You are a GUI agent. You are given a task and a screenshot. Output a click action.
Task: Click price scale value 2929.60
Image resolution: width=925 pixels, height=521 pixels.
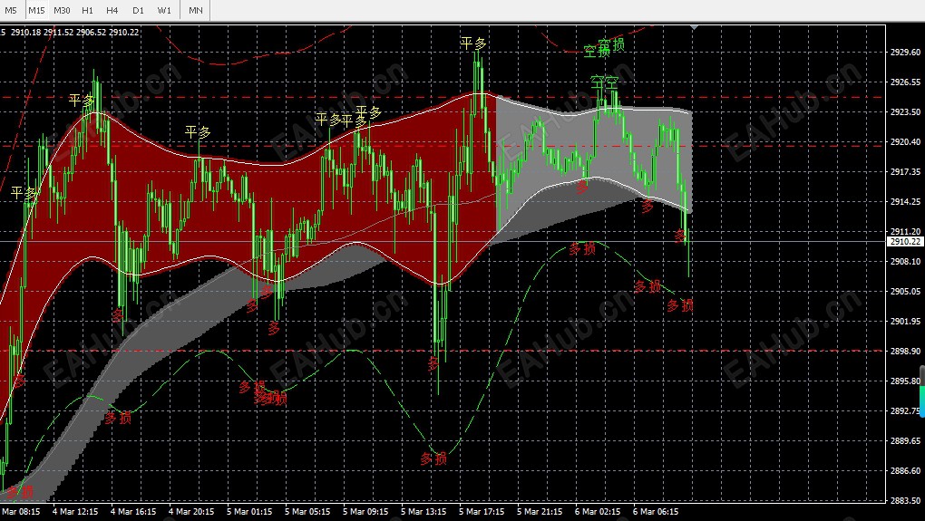pyautogui.click(x=905, y=52)
